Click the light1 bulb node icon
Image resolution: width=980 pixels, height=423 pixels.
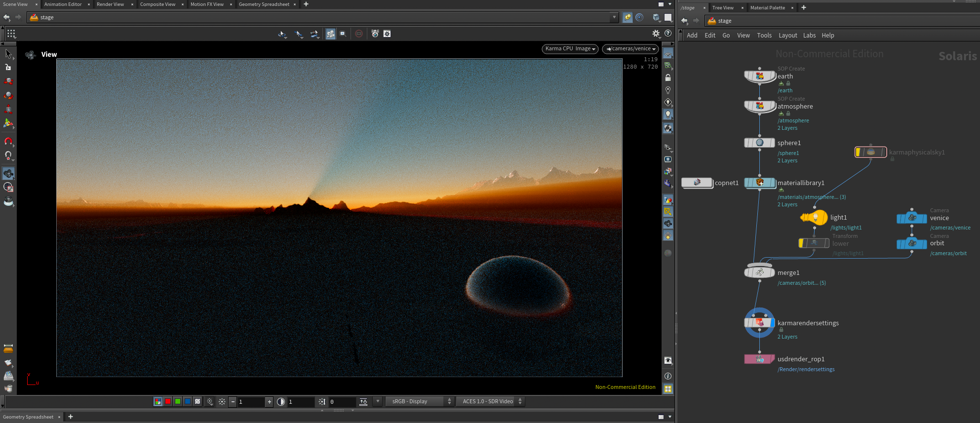(x=815, y=217)
